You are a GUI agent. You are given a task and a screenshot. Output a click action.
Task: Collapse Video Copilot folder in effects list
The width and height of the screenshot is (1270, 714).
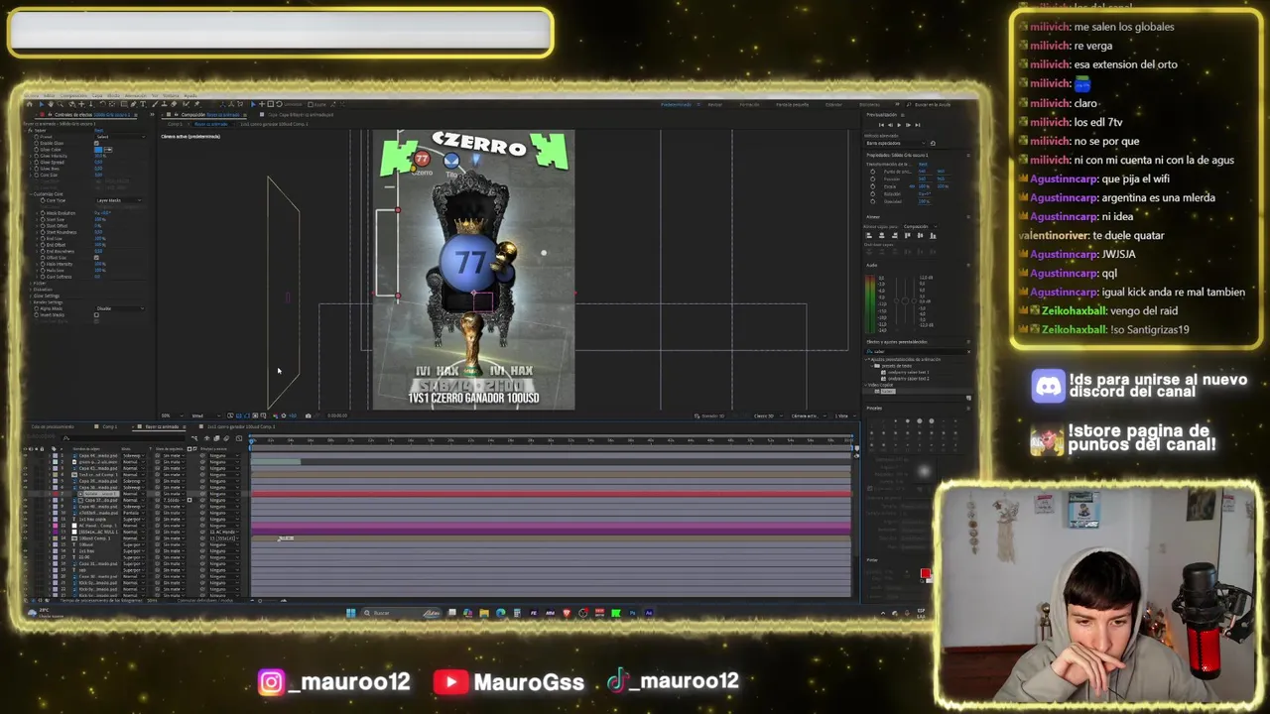[x=865, y=385]
